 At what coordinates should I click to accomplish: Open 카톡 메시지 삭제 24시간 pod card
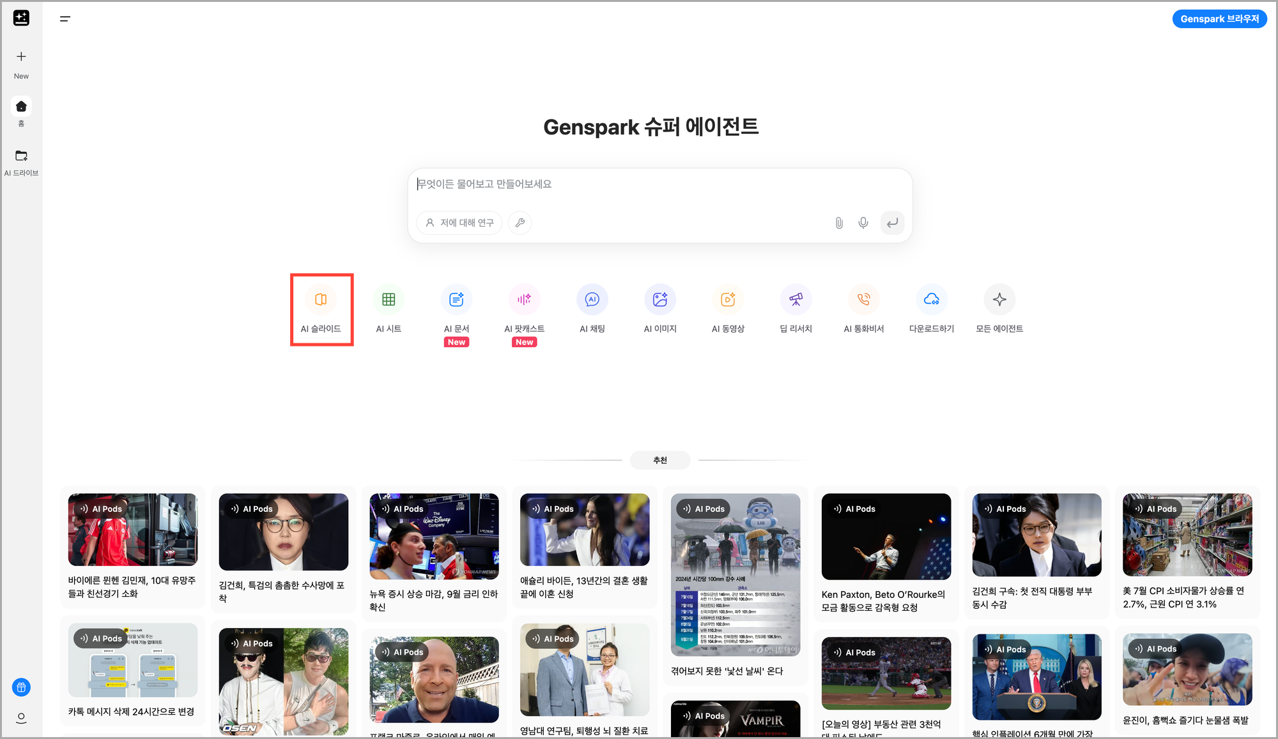tap(132, 670)
